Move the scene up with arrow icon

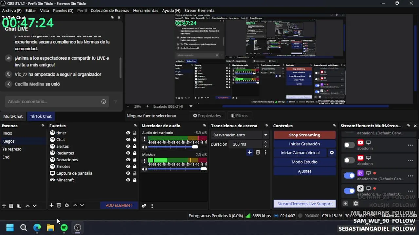point(27,206)
